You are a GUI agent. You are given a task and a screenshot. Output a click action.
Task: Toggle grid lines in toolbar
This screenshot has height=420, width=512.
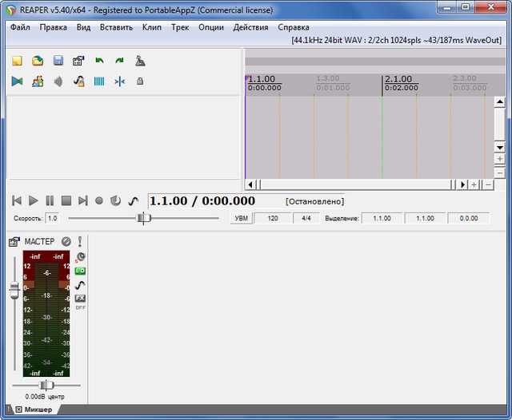[99, 81]
